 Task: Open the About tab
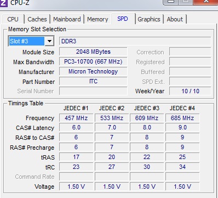tap(175, 19)
